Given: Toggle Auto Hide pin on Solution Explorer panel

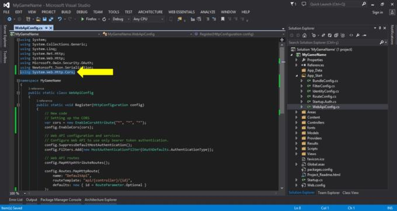Looking at the screenshot, I should pyautogui.click(x=380, y=28).
